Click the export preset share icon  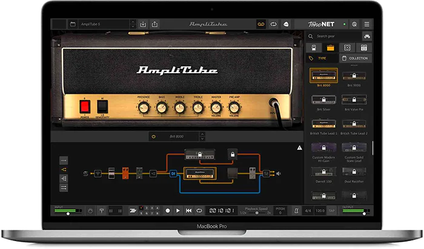coord(154,24)
